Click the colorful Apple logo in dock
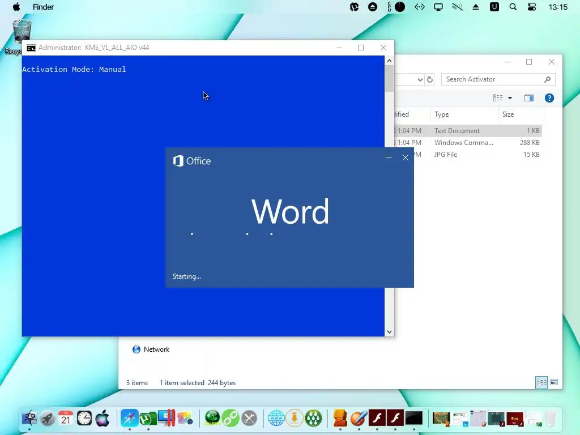The width and height of the screenshot is (580, 435). coord(103,419)
